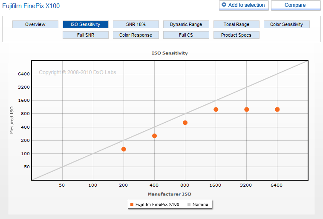Viewport: 323px width, 219px height.
Task: Show the Dynamic Range tab
Action: (x=186, y=24)
